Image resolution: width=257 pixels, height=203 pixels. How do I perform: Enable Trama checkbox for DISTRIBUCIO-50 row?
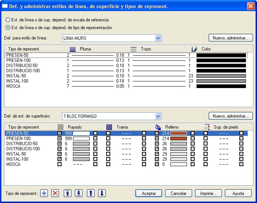(108, 144)
